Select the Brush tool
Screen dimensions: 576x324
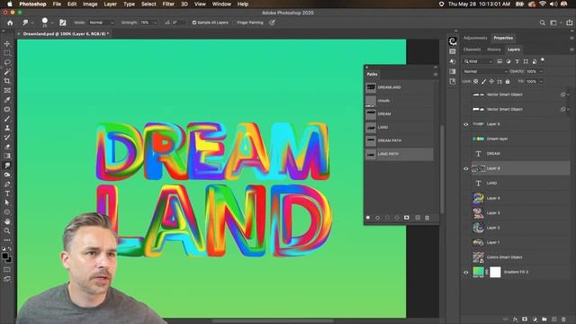(7, 119)
